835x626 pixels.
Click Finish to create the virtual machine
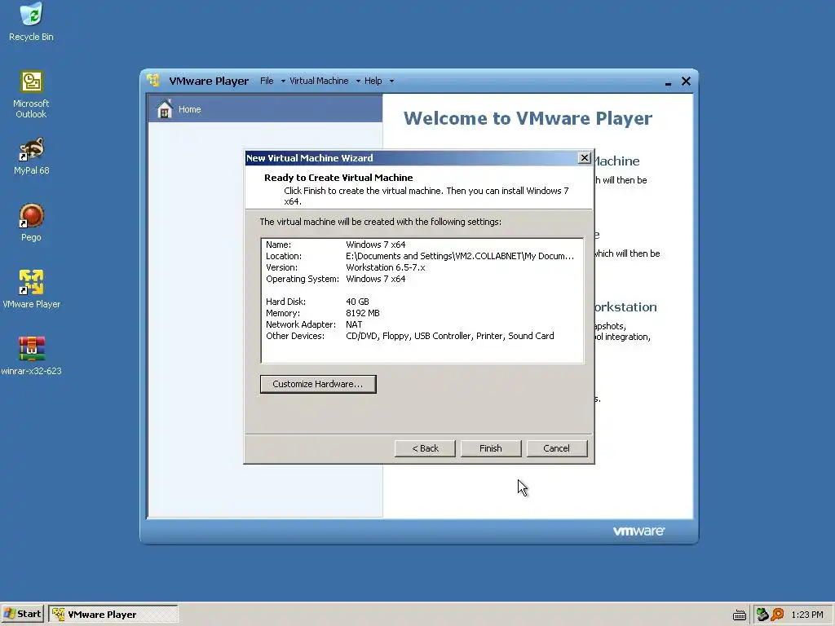tap(490, 448)
